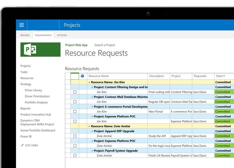Click Search a Project

coord(104,45)
